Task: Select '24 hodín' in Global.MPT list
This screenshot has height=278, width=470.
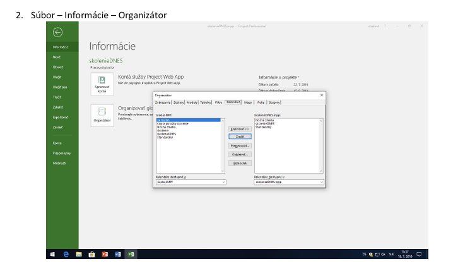Action: pos(189,120)
